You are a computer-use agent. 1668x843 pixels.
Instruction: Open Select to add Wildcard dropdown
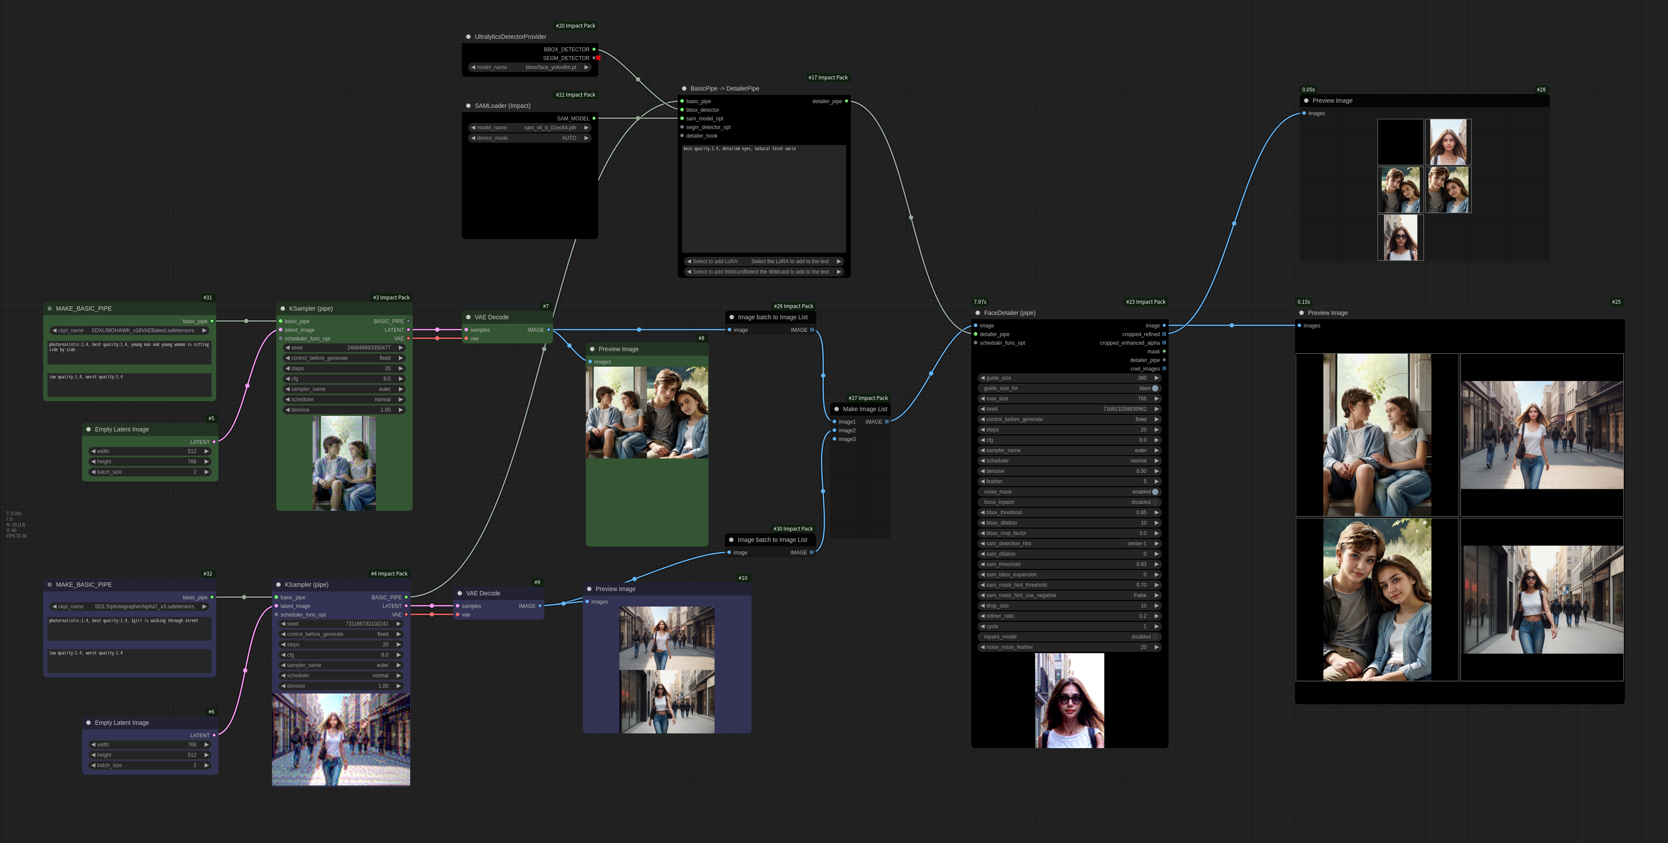[764, 272]
